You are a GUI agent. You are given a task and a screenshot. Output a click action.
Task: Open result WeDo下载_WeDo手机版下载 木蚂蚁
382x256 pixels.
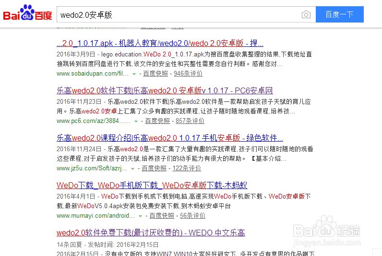[x=152, y=185]
